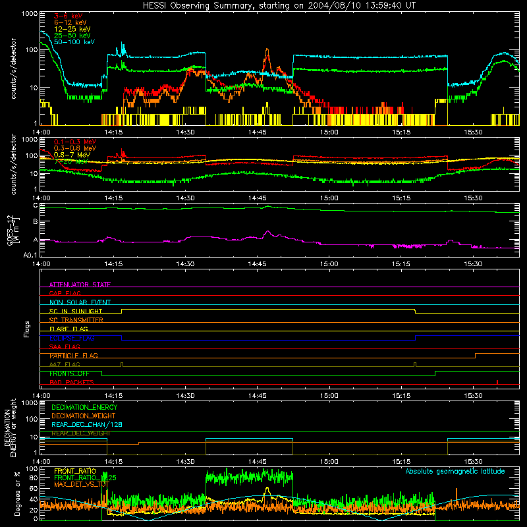This screenshot has height=527, width=527.
Task: Click the first AAZ_FLAG pulse near 14:17
Action: [122, 364]
